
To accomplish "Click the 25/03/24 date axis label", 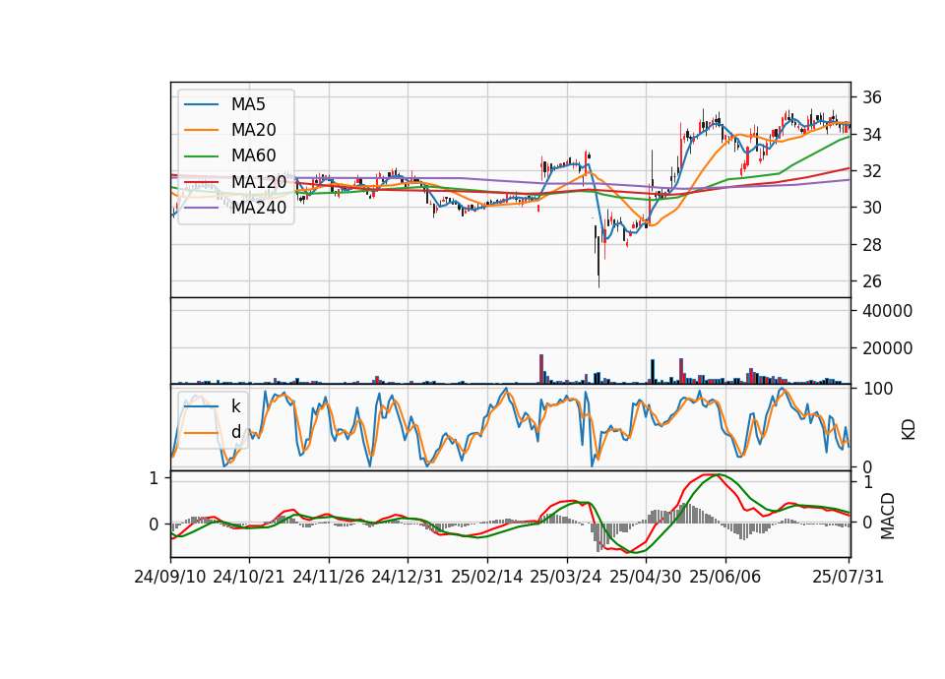I will (566, 578).
